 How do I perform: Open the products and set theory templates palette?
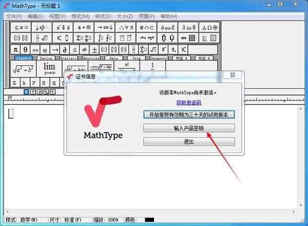(168, 38)
